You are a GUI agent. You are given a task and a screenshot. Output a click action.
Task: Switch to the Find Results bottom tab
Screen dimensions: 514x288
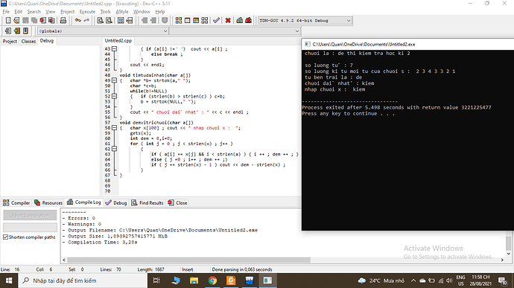(x=147, y=203)
